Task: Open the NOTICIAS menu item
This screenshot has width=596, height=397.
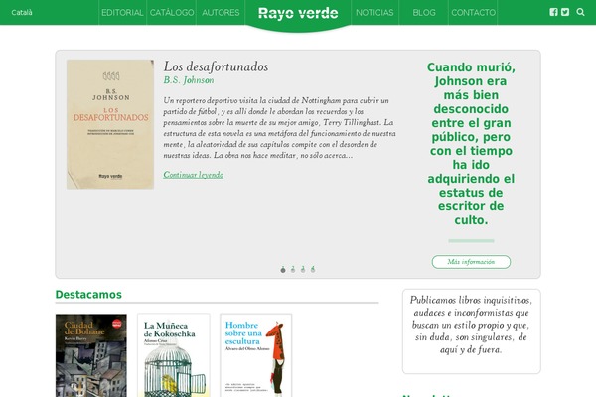Action: pos(374,13)
